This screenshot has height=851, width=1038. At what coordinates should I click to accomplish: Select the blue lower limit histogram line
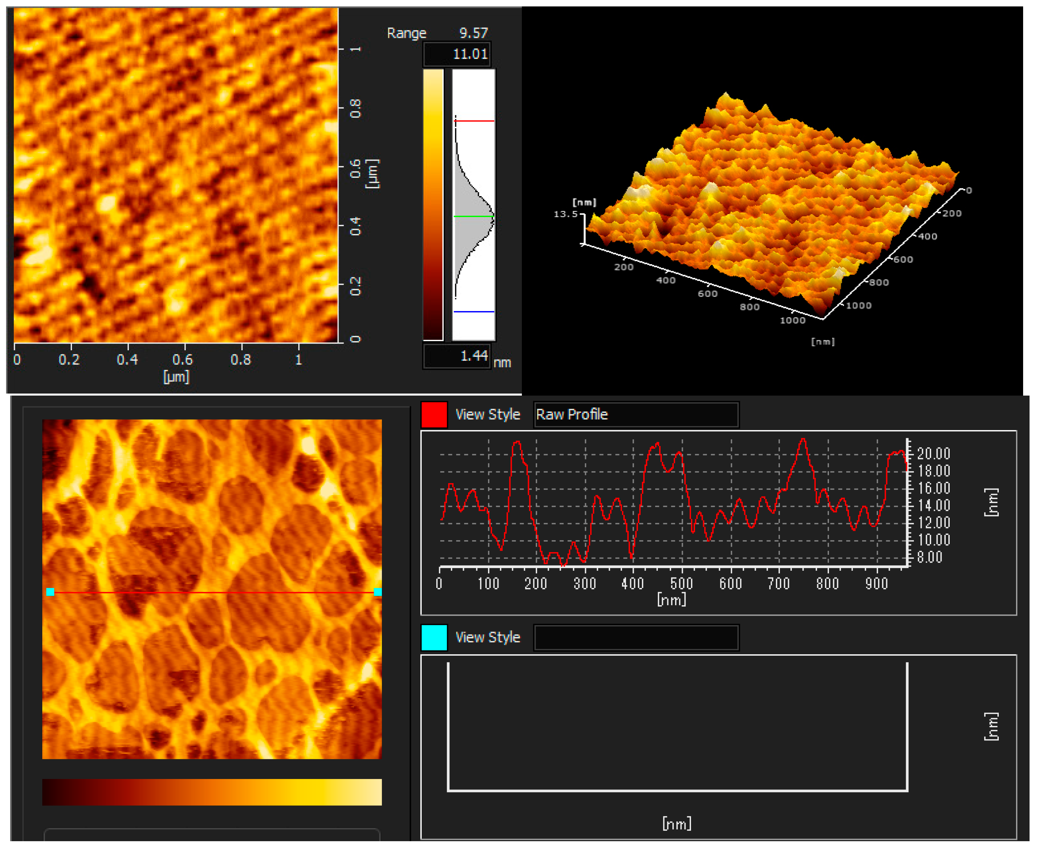pos(474,311)
